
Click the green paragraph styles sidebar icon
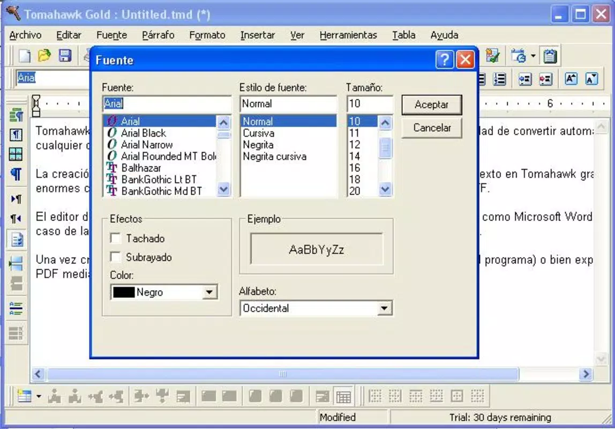click(x=16, y=115)
